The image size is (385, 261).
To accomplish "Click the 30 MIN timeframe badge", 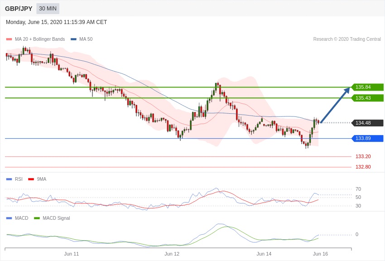I will point(48,9).
